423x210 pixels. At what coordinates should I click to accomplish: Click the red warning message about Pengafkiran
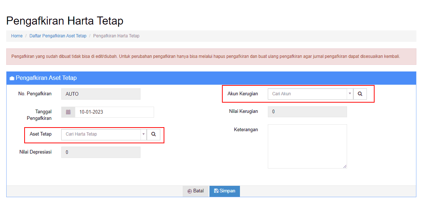point(211,56)
